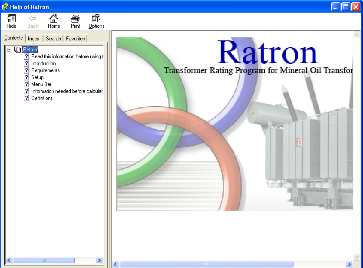
Task: Click the topic pane horizontal scrollbar thumb
Action: click(206, 264)
